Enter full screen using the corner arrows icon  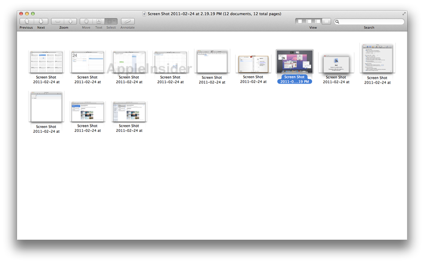pos(404,13)
